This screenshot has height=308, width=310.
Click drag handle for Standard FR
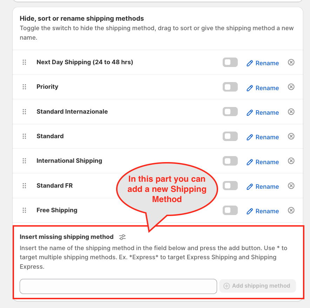[24, 186]
